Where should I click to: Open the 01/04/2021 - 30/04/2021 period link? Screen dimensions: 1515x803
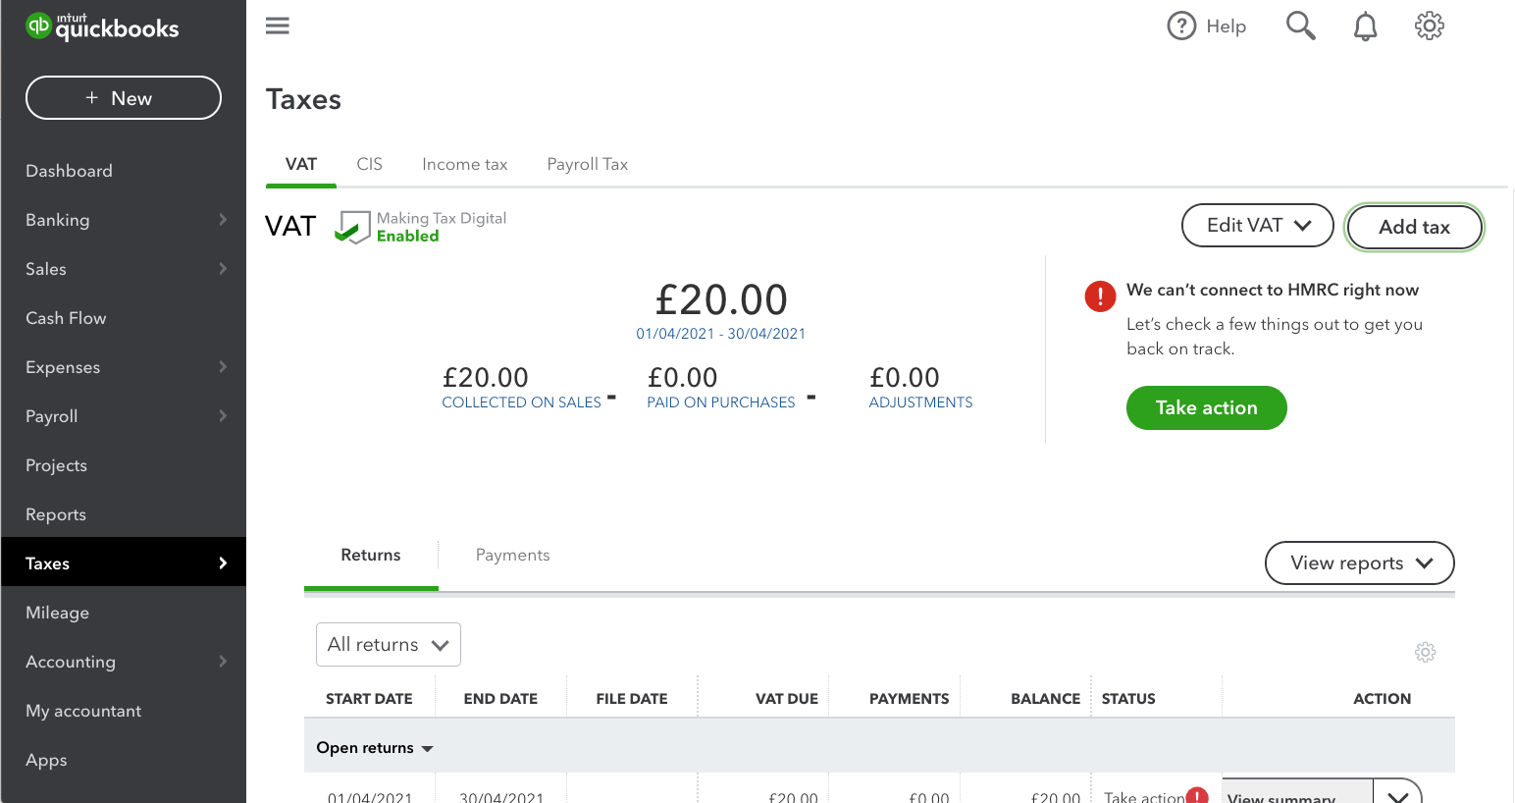coord(720,334)
